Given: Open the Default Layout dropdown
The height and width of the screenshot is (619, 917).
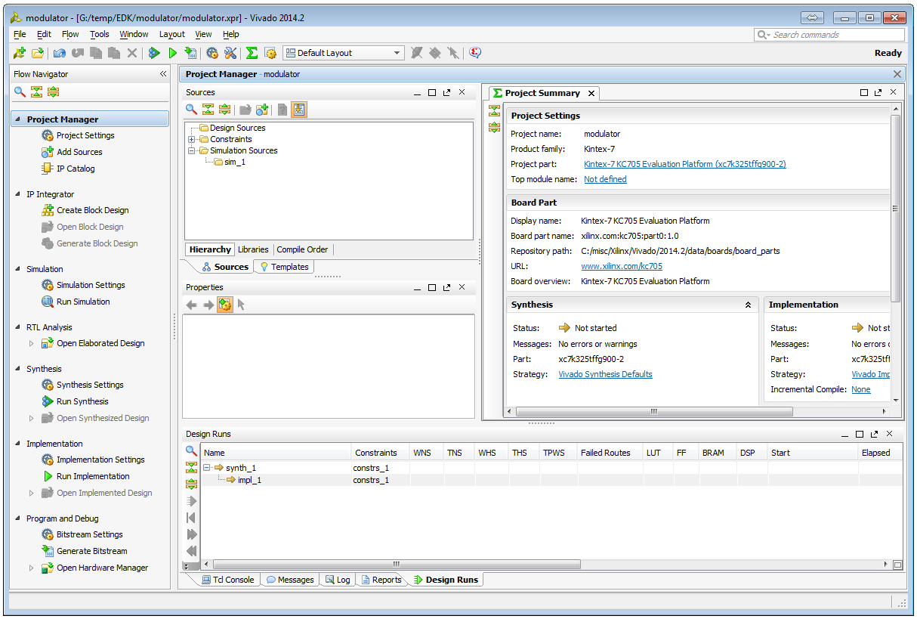Looking at the screenshot, I should click(344, 53).
